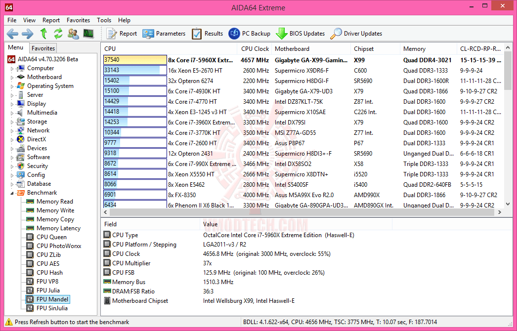Select the 16x Xeon E5-2670 HT row

[x=302, y=71]
